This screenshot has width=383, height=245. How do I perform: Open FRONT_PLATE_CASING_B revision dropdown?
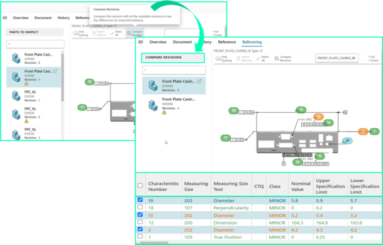337,58
